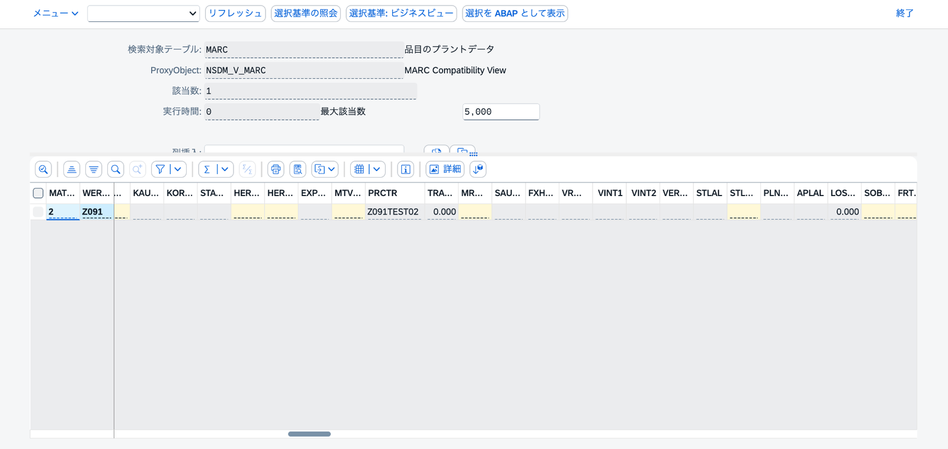Click the 該当数 field showing 1
Image resolution: width=948 pixels, height=449 pixels.
pos(310,91)
